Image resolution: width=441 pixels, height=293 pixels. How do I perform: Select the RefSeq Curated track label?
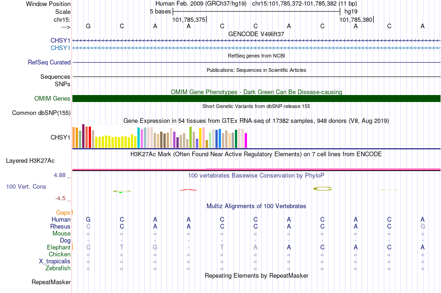(x=49, y=63)
